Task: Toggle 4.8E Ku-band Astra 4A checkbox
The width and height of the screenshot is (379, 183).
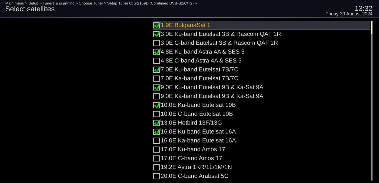Action: [x=157, y=52]
